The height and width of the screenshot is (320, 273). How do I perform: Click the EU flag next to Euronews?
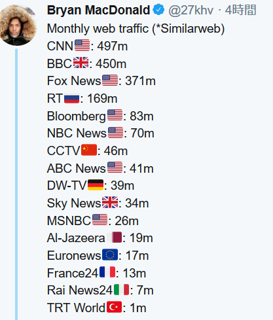tap(110, 255)
